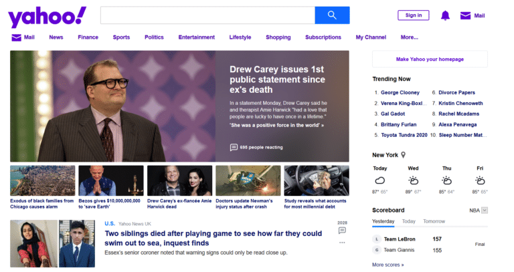Click the Today cloud weather icon

(x=379, y=180)
